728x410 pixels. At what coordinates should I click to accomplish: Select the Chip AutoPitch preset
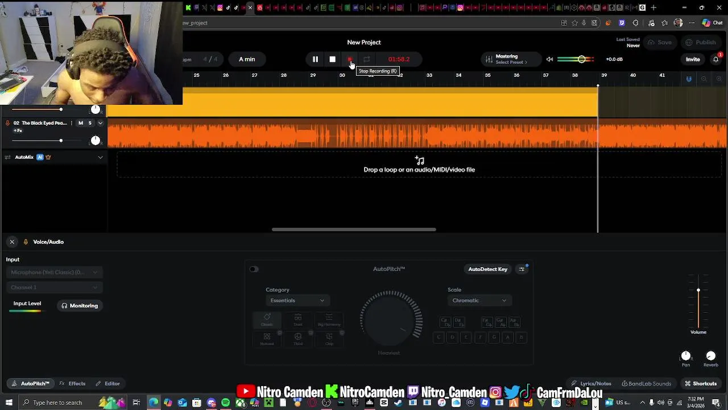point(329,339)
